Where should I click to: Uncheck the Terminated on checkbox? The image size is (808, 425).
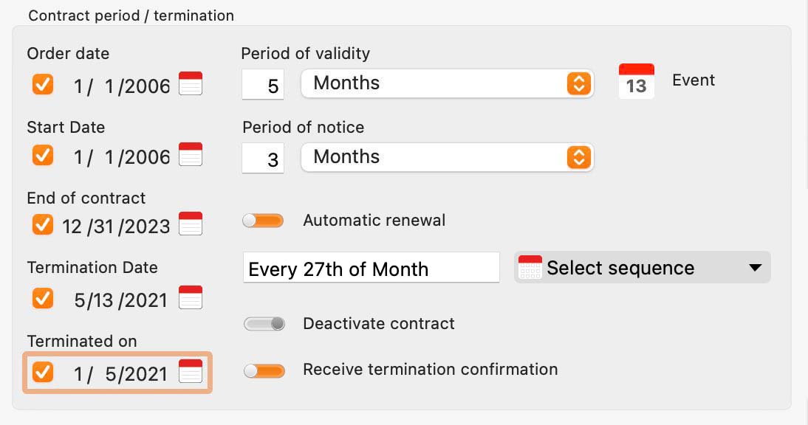click(x=43, y=372)
